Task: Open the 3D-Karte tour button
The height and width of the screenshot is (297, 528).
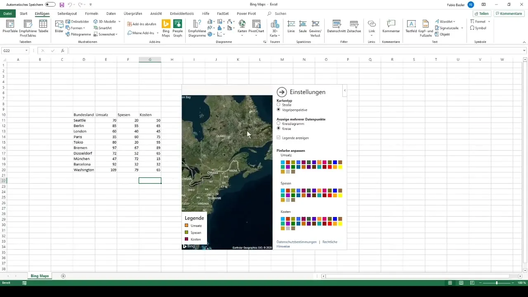Action: [274, 28]
